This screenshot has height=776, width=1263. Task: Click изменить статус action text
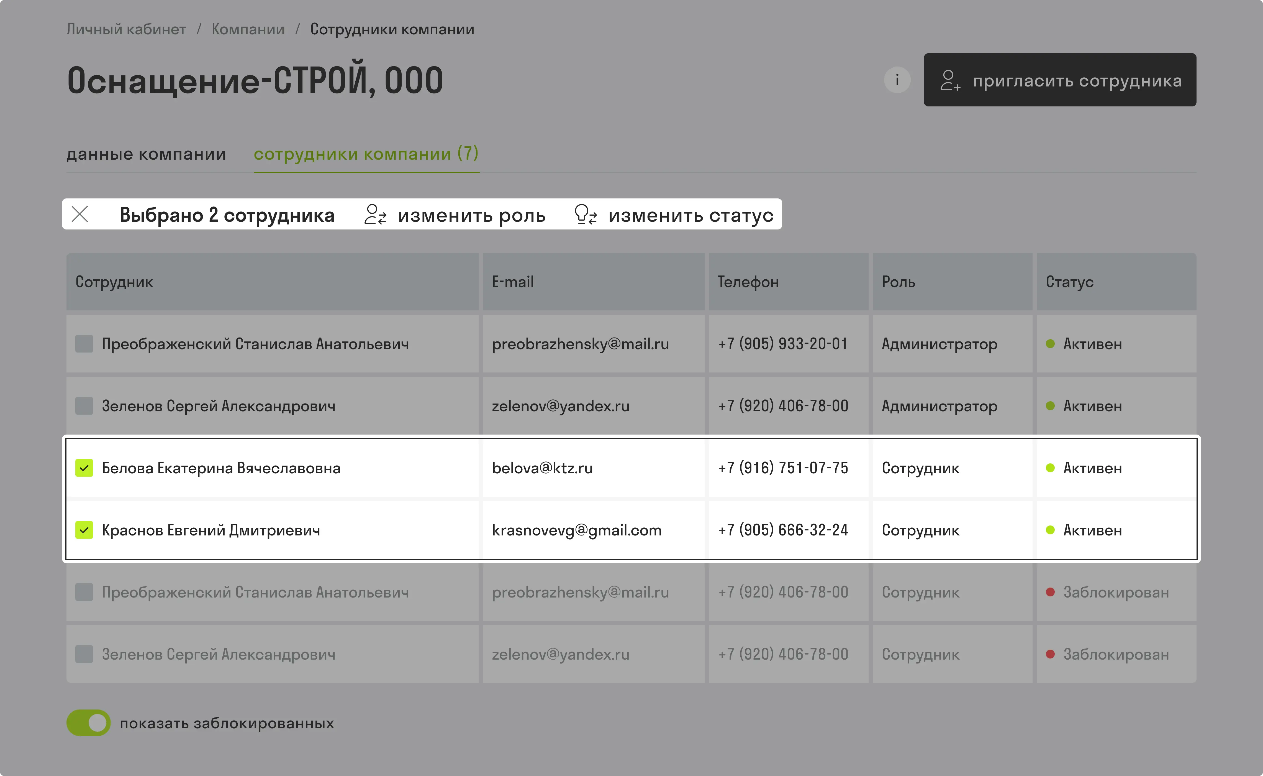[691, 215]
